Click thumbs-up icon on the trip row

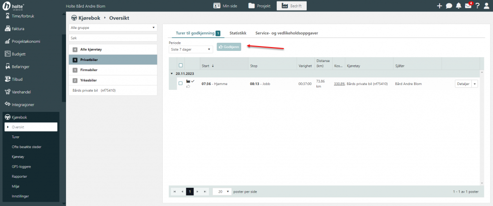[188, 86]
